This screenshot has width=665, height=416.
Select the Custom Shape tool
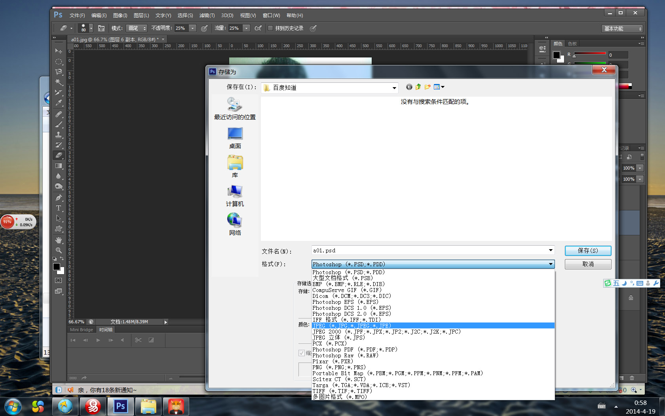(59, 229)
